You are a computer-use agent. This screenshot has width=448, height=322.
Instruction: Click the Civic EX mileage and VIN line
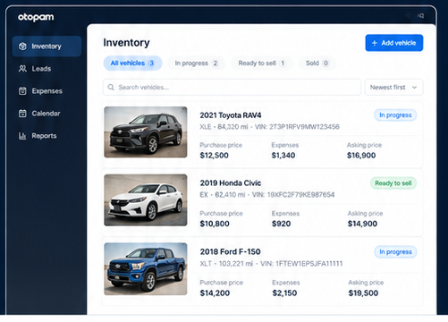click(267, 195)
